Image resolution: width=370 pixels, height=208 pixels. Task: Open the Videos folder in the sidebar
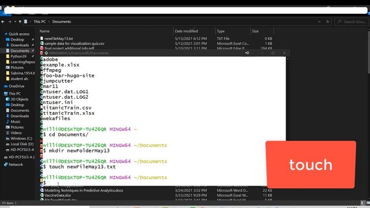[16, 133]
